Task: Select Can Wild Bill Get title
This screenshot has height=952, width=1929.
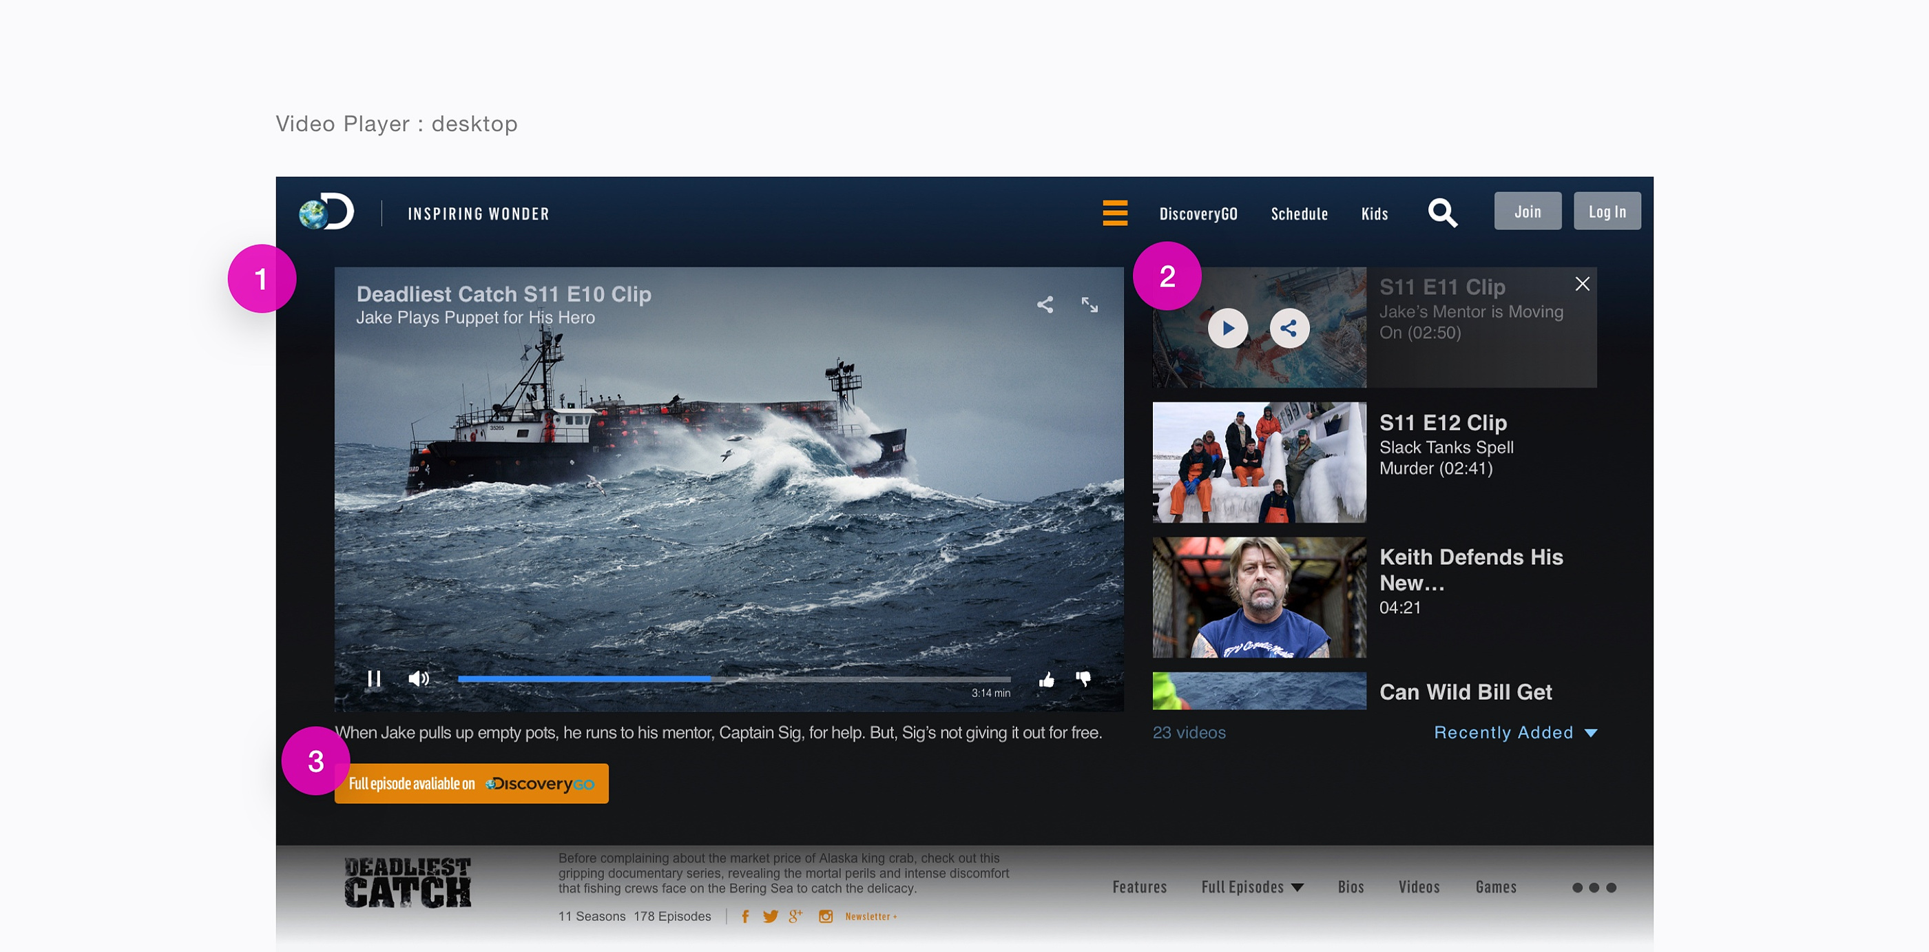Action: click(x=1466, y=692)
